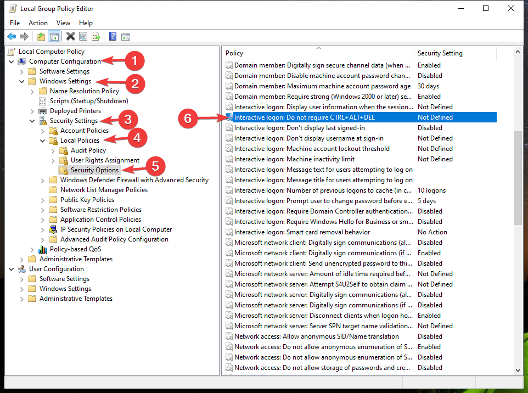Click the Up one level folder icon
Viewport: 528px width, 393px height.
click(41, 36)
